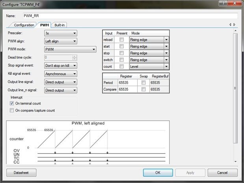Screen dimensions: 244x183
Task: Switch to the Configuration tab
Action: [24, 25]
